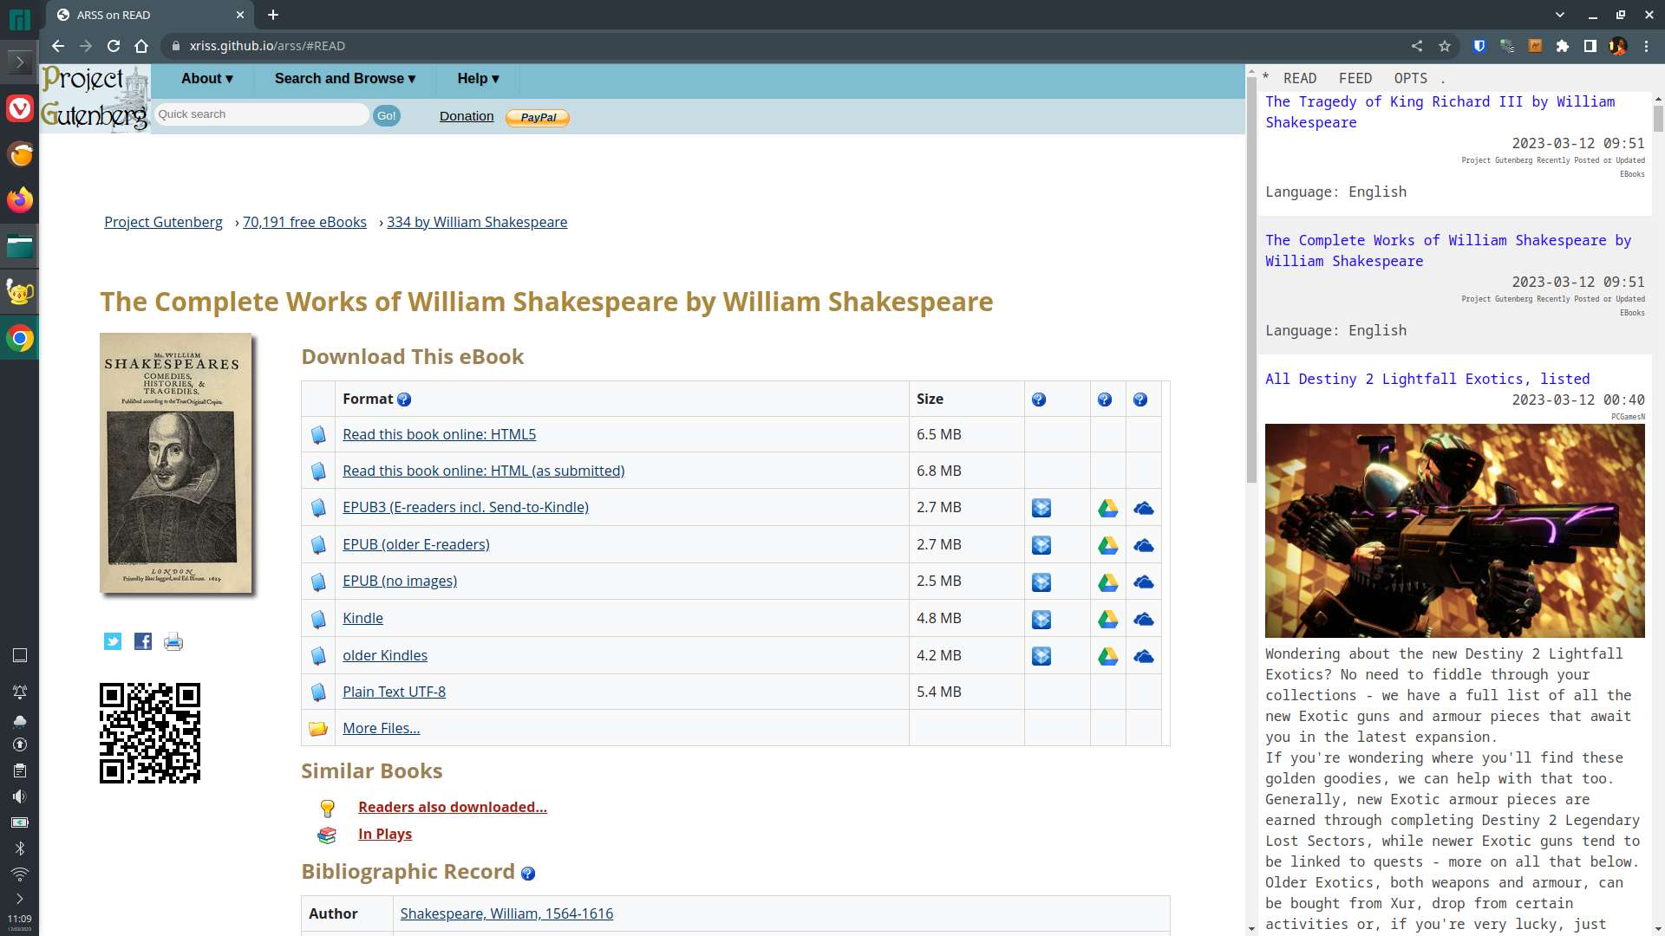Send older Kindles file to OneDrive
This screenshot has height=936, width=1665.
(1144, 657)
